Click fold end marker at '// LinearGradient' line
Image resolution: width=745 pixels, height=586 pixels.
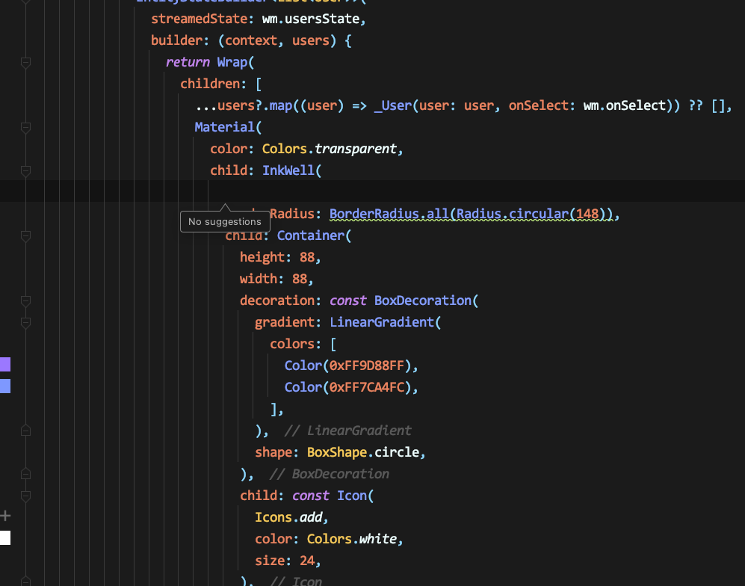25,431
